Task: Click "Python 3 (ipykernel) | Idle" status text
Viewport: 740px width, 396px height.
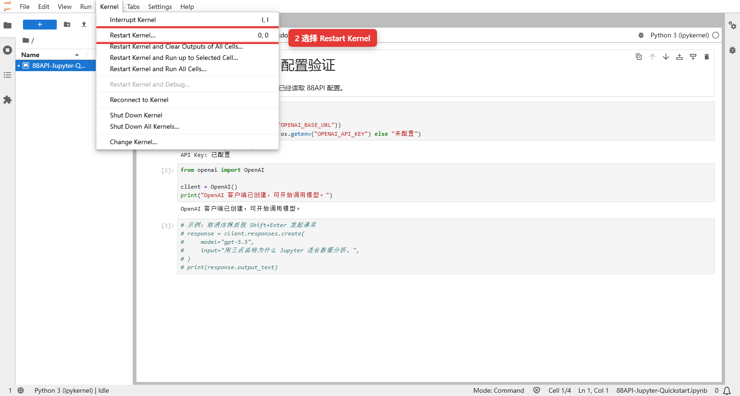Action: 72,390
